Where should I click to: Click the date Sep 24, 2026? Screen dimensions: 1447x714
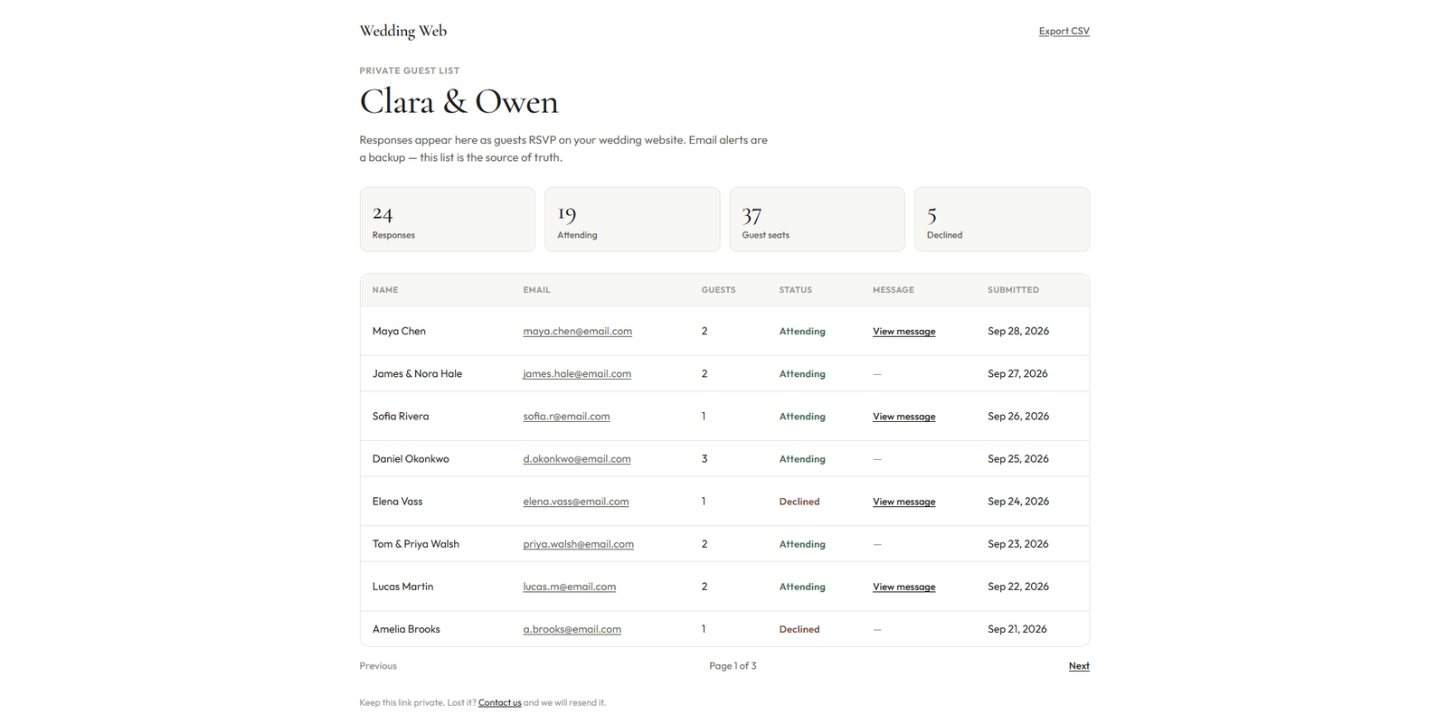(1018, 501)
